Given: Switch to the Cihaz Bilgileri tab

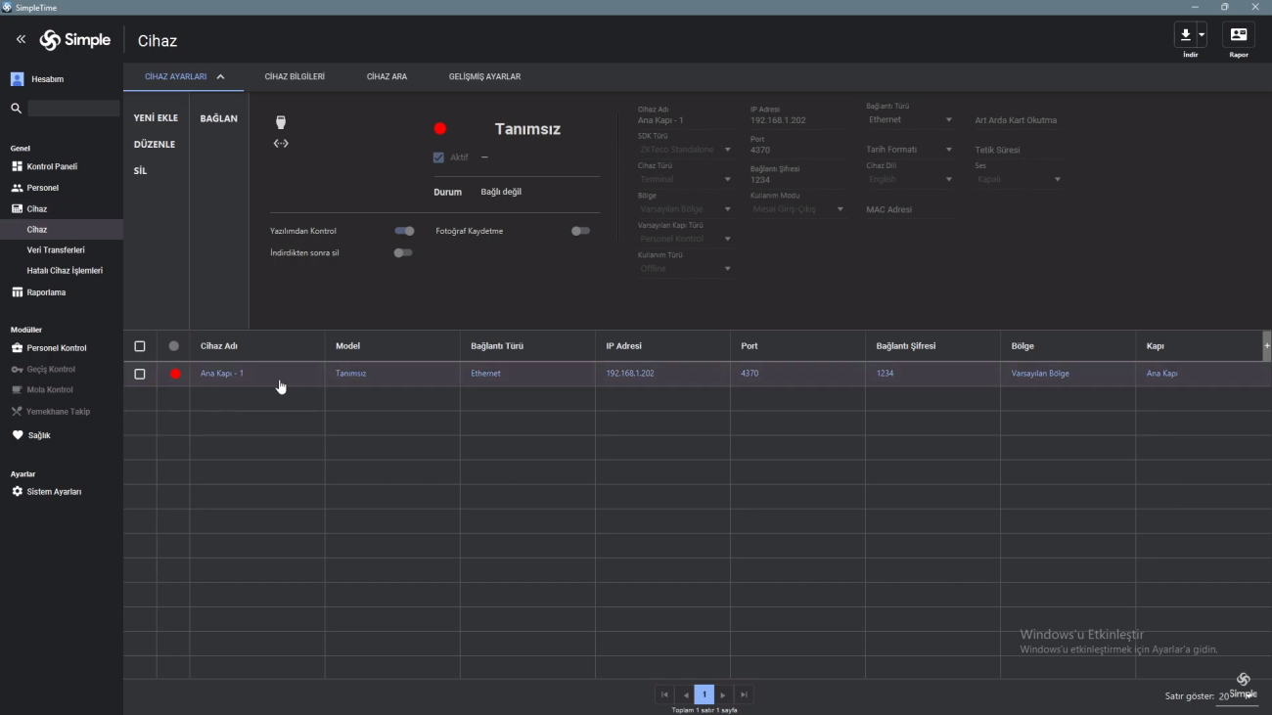Looking at the screenshot, I should [x=295, y=76].
